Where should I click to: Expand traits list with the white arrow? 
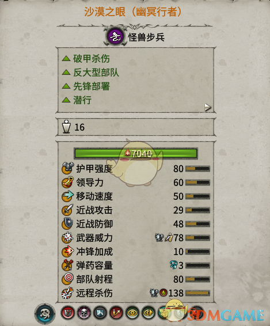pos(208,107)
